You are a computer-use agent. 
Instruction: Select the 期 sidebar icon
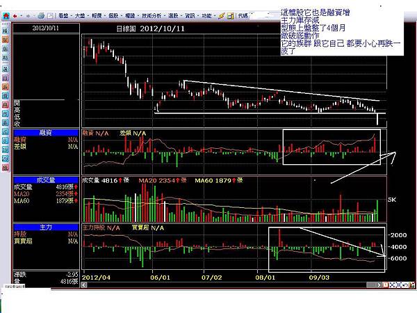pos(6,58)
